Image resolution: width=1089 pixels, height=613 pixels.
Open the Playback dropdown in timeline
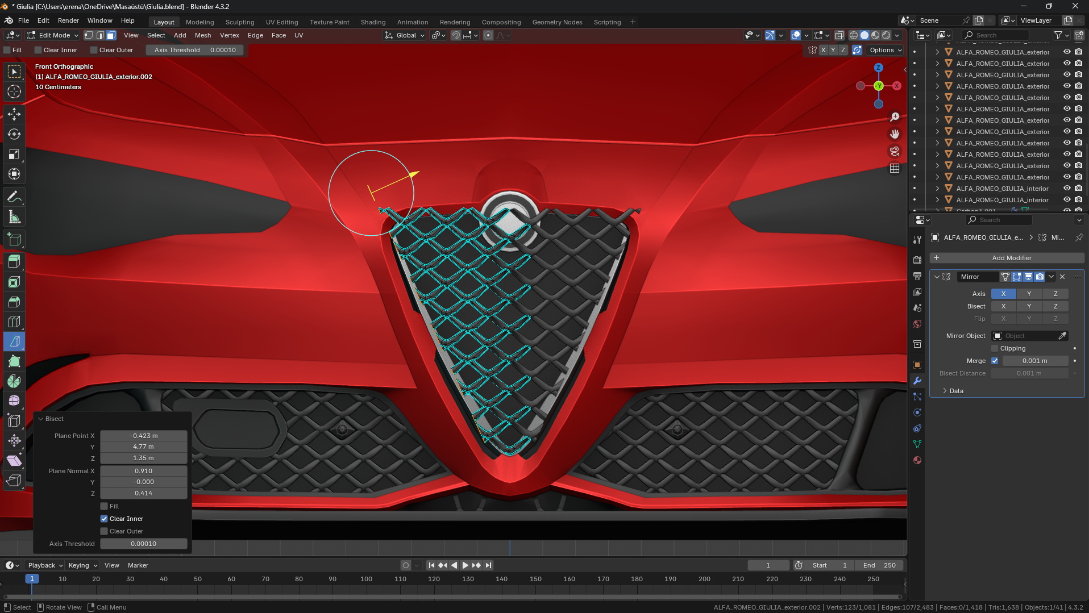point(45,565)
